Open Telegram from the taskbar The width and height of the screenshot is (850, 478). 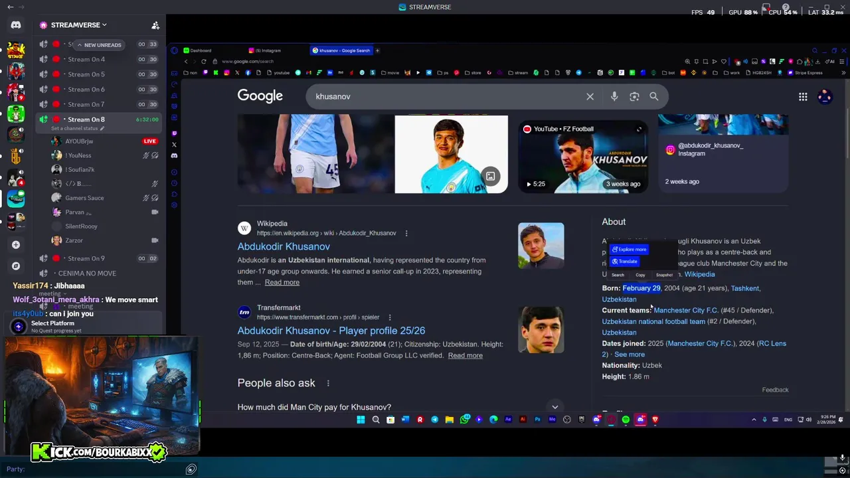pos(435,420)
